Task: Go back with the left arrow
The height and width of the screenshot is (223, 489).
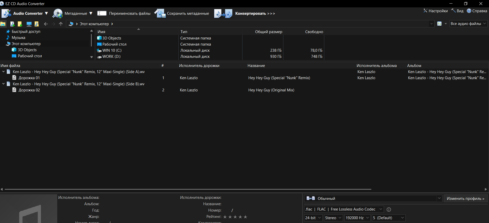Action: point(46,24)
